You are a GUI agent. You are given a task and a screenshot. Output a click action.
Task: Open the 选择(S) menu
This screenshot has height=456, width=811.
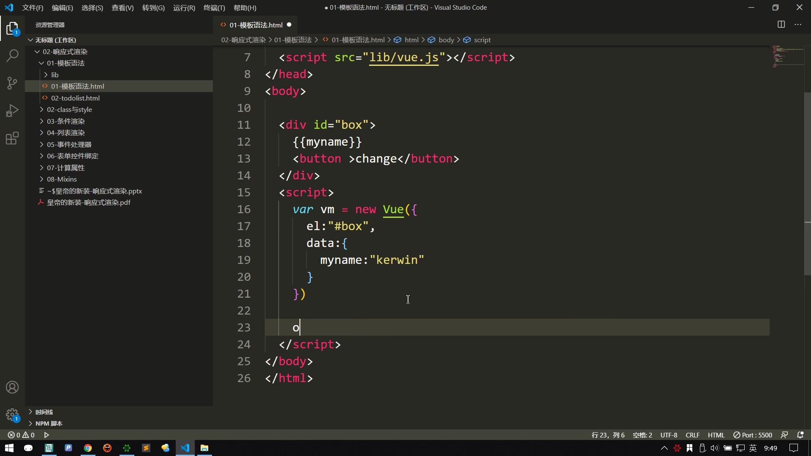(92, 8)
